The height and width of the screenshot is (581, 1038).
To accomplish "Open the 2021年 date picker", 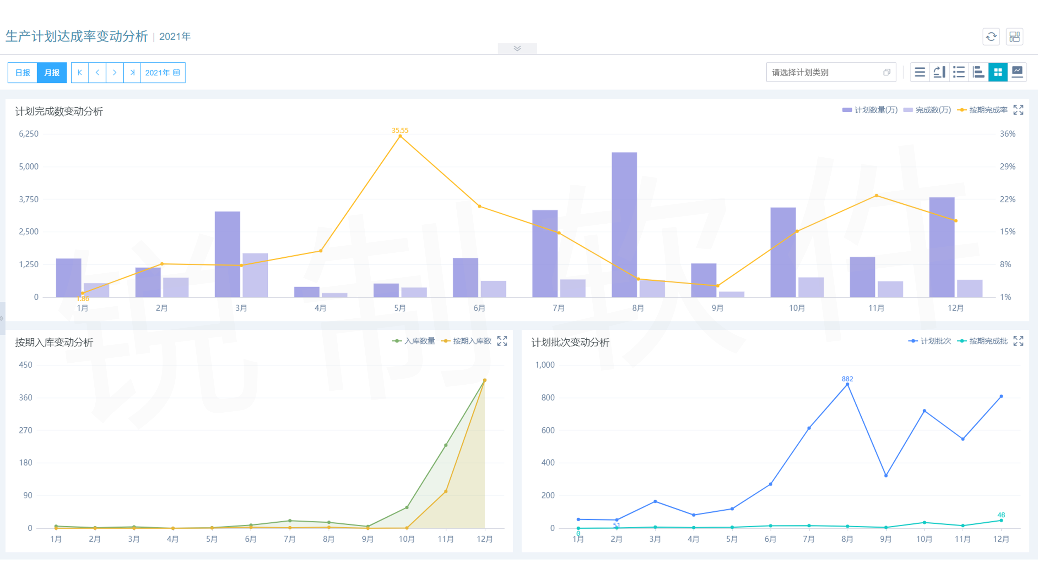I will [163, 73].
